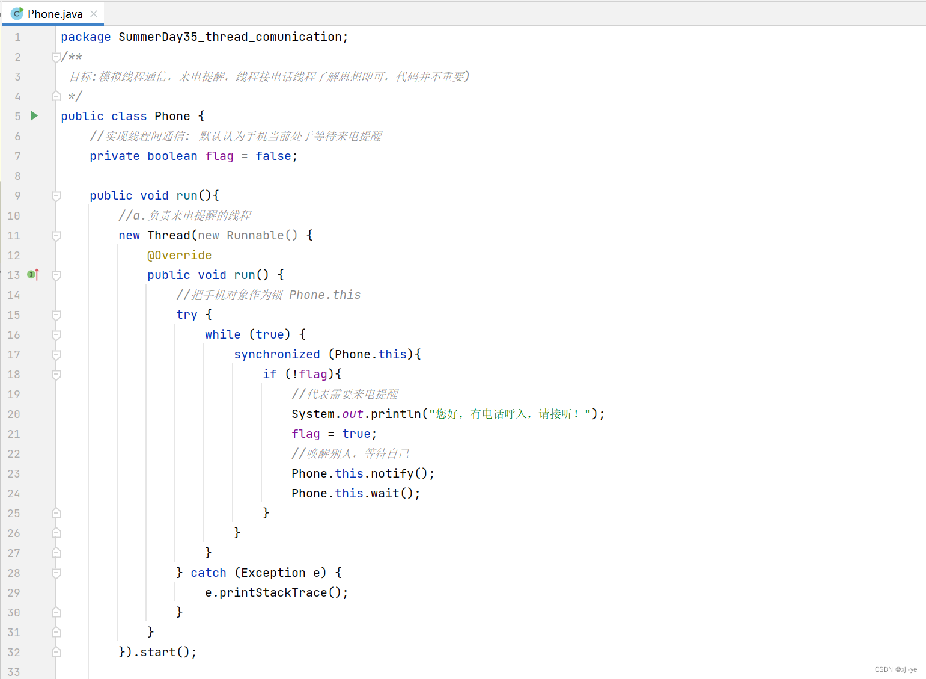Viewport: 926px width, 679px height.
Task: Click the fold end marker at line 25
Action: 56,513
